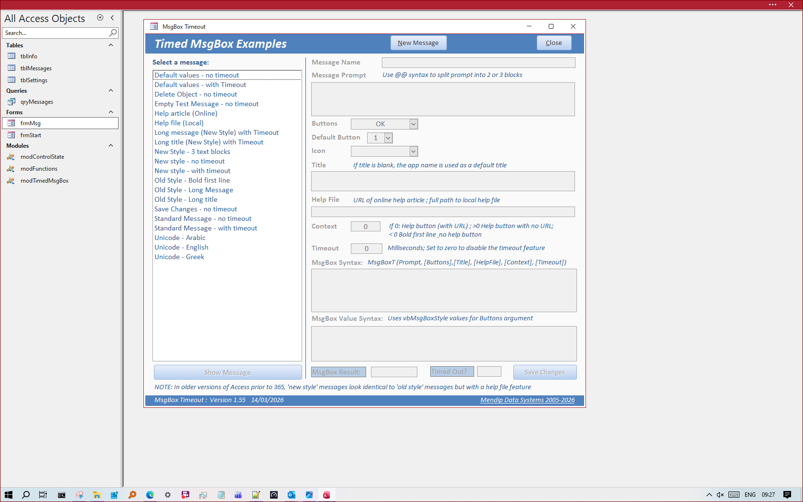
Task: Click the search magnifier in navigation pane
Action: 113,33
